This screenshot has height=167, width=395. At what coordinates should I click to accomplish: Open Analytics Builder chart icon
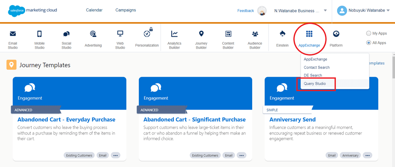pyautogui.click(x=174, y=34)
